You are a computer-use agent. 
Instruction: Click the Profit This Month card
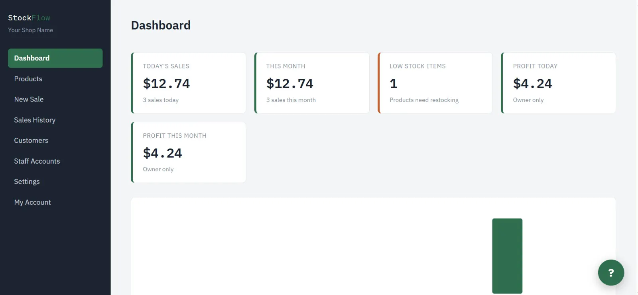pos(189,152)
